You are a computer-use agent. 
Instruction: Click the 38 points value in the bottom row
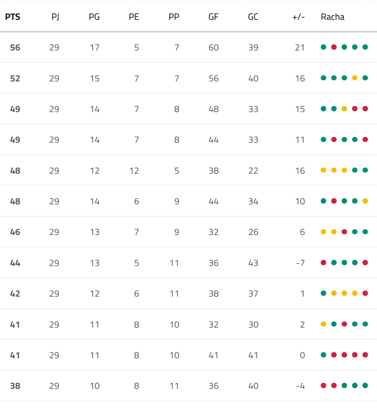tap(15, 386)
